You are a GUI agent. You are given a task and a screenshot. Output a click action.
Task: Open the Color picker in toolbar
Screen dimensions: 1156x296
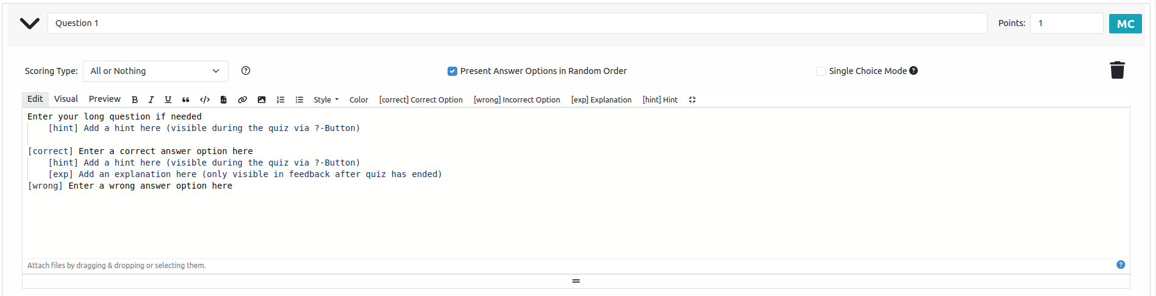click(359, 100)
